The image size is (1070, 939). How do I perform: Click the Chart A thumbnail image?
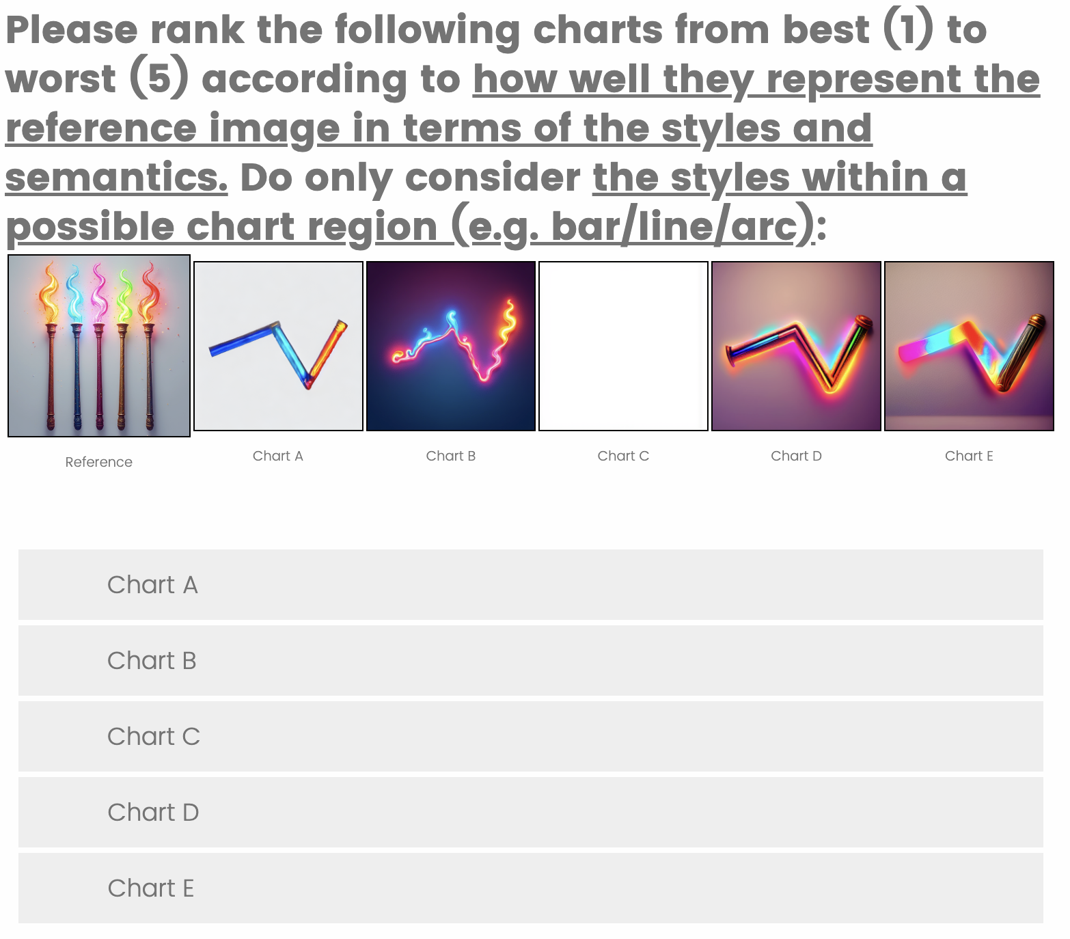click(278, 346)
